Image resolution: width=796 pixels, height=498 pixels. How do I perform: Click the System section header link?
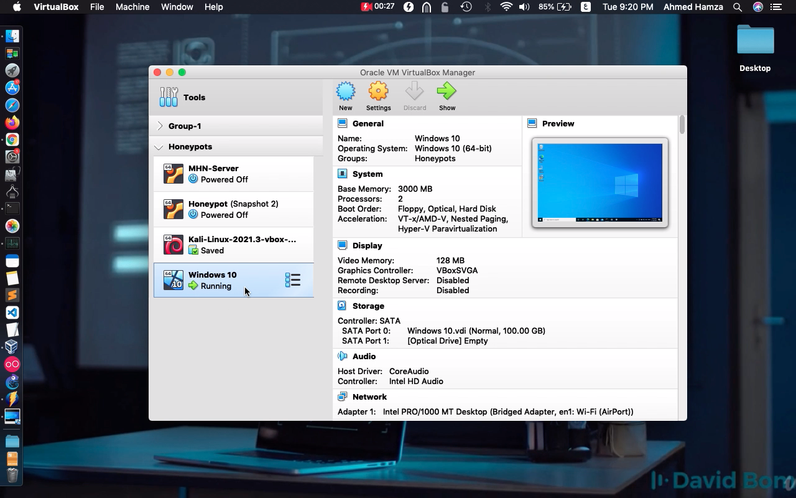click(x=367, y=174)
